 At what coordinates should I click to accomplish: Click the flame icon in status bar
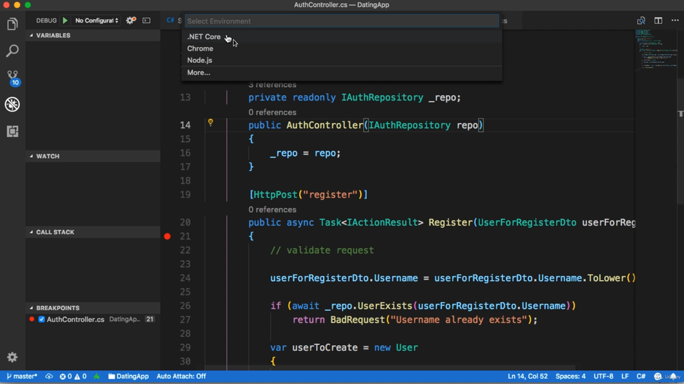(96, 376)
